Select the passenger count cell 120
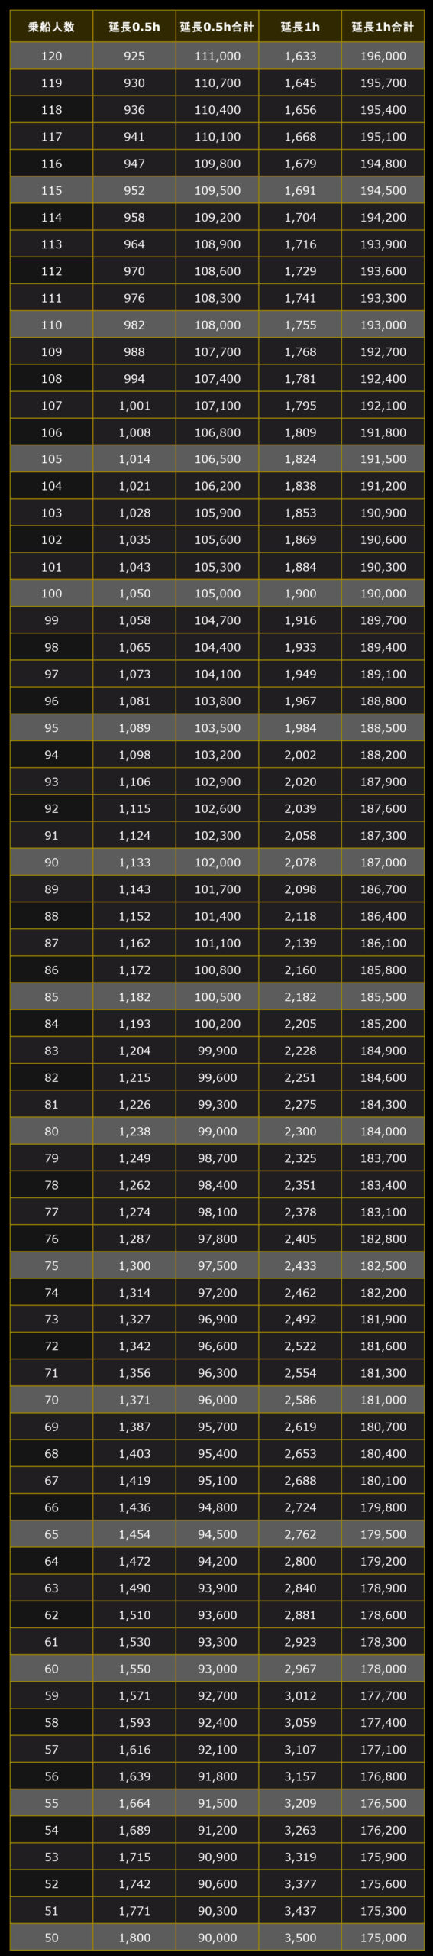 (x=51, y=56)
